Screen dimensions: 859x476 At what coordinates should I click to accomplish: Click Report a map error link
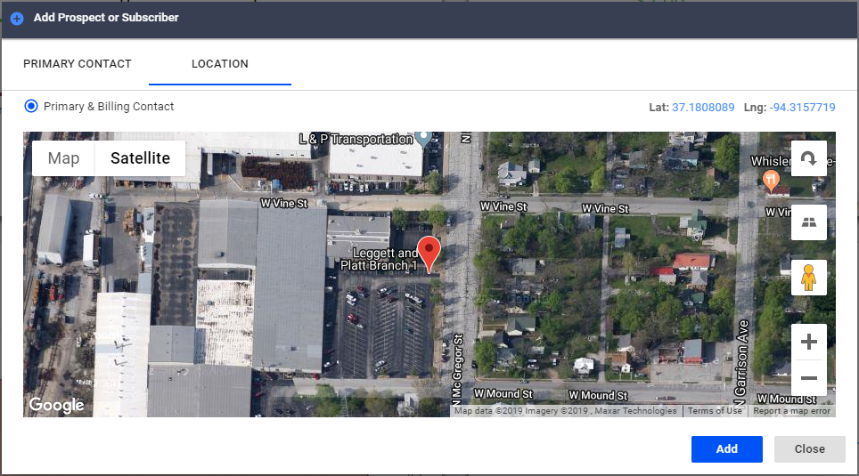tap(791, 411)
